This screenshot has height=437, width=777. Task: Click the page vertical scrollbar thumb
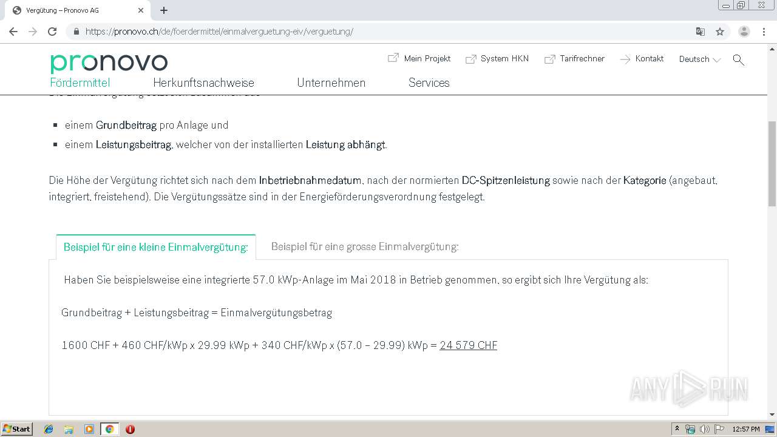pos(772,164)
